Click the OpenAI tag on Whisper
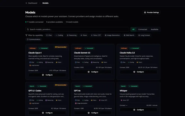Viewport: 185px width, 116px height. pyautogui.click(x=123, y=86)
